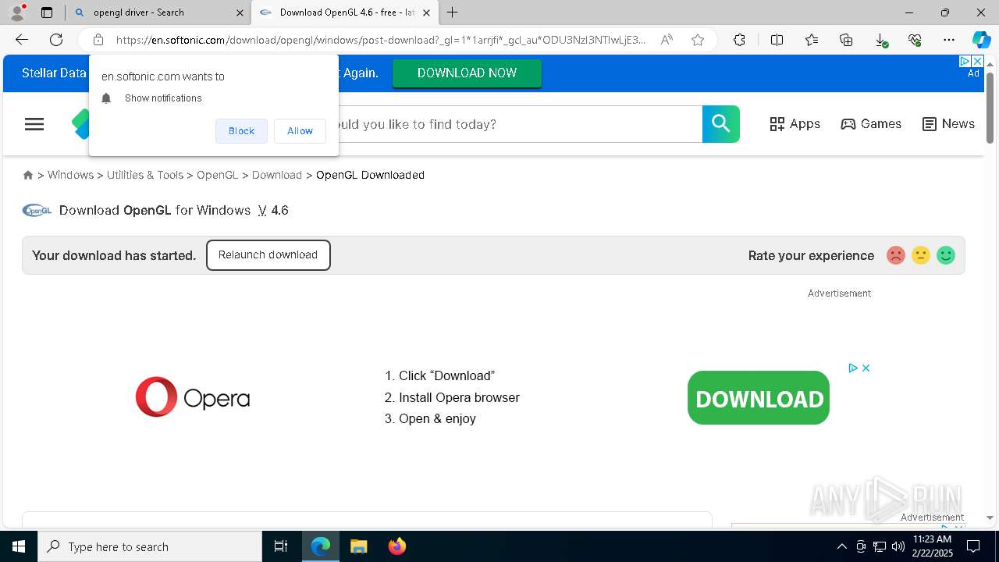Go to home breadcrumb icon

[x=28, y=175]
